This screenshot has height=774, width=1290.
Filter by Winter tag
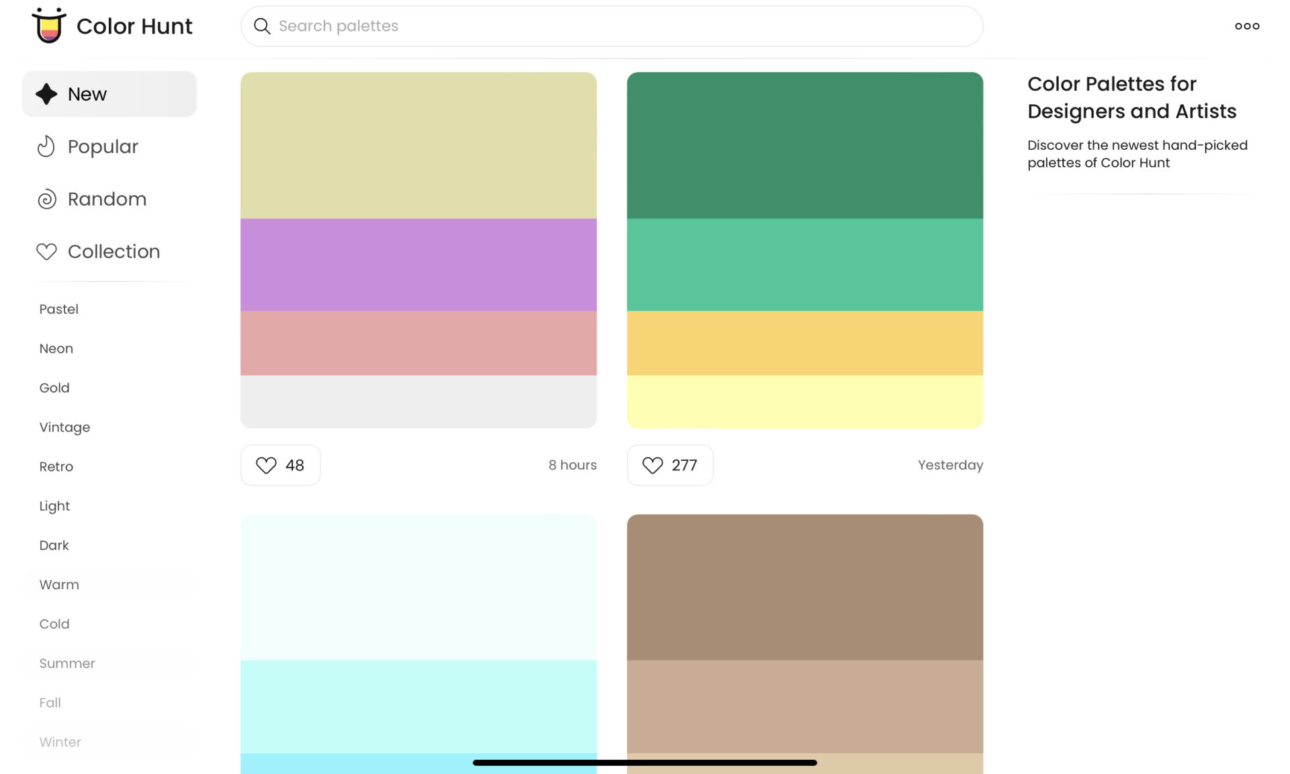point(60,742)
